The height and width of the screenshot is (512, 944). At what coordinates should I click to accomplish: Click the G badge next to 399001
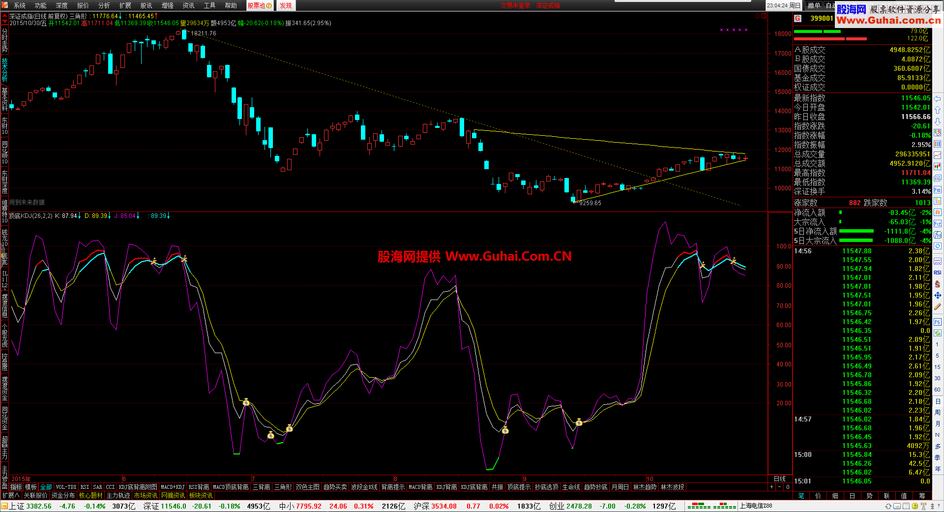(798, 18)
